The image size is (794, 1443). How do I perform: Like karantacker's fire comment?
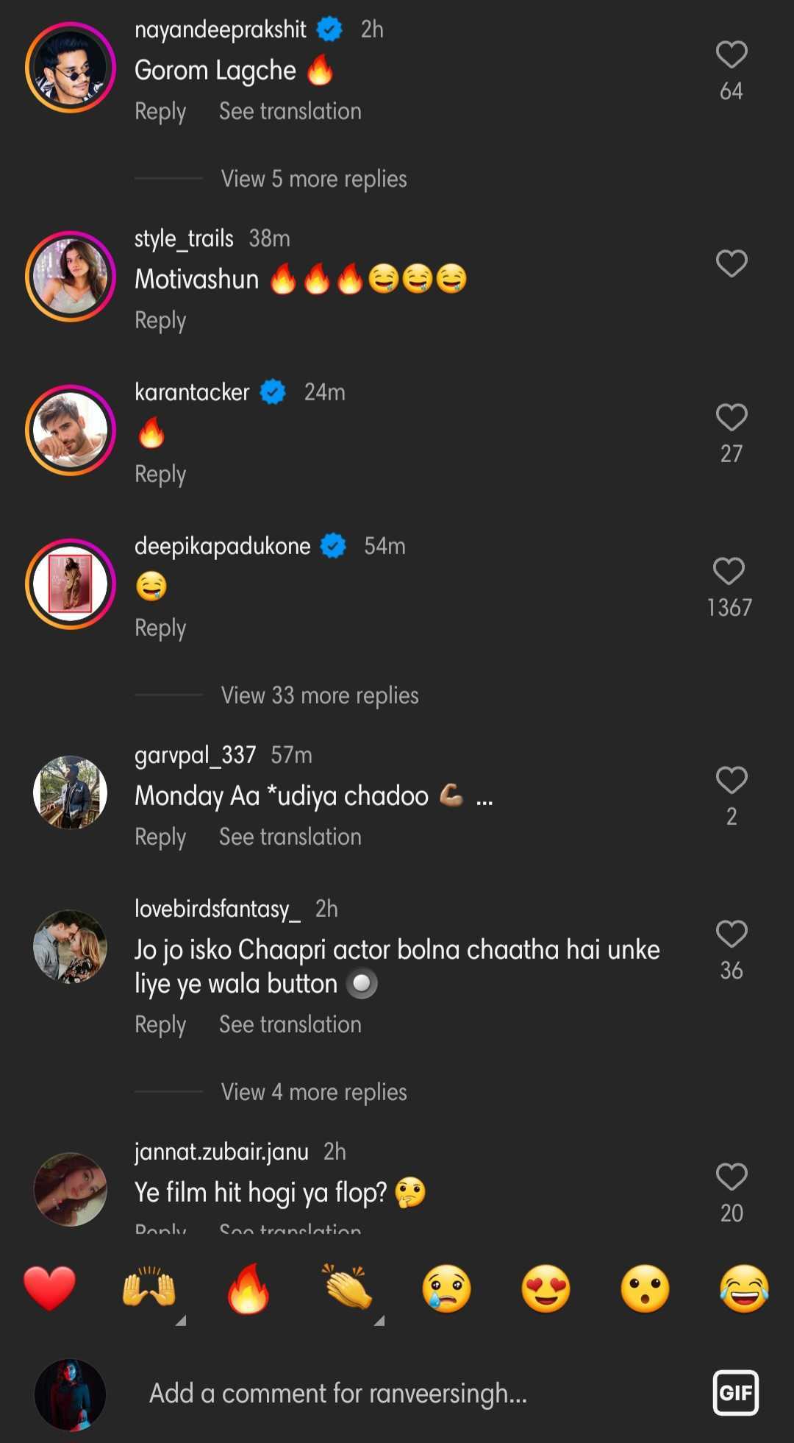[x=731, y=418]
